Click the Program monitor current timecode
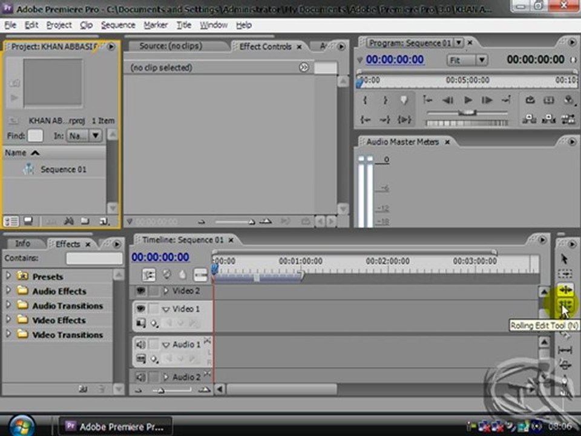Viewport: 581px width, 436px height. [x=395, y=60]
